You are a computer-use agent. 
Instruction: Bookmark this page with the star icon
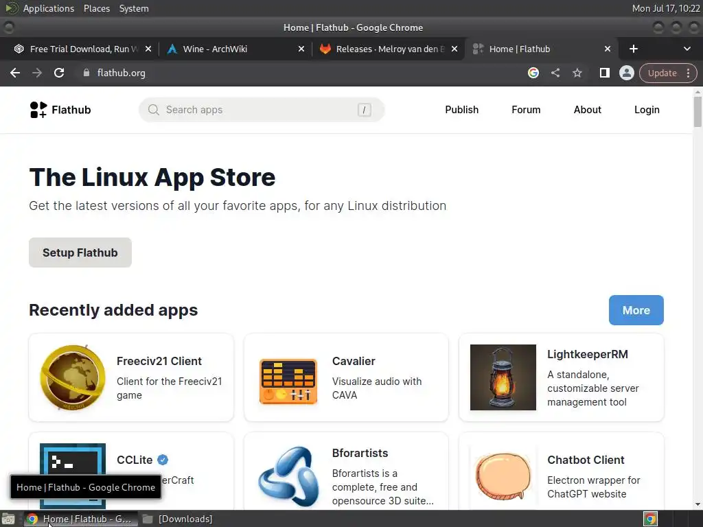[x=577, y=73]
